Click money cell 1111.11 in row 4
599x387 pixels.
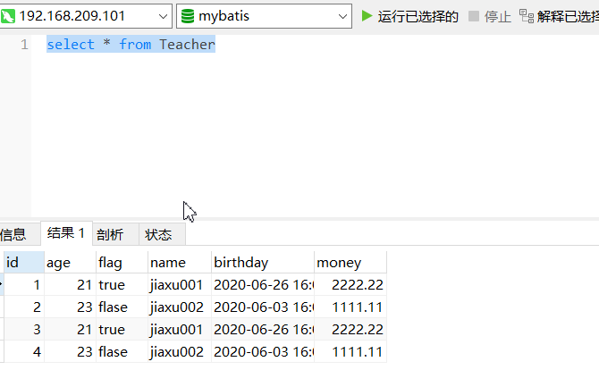pyautogui.click(x=350, y=351)
